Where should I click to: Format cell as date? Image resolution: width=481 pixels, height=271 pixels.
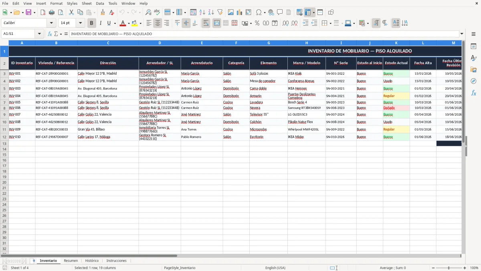(275, 23)
